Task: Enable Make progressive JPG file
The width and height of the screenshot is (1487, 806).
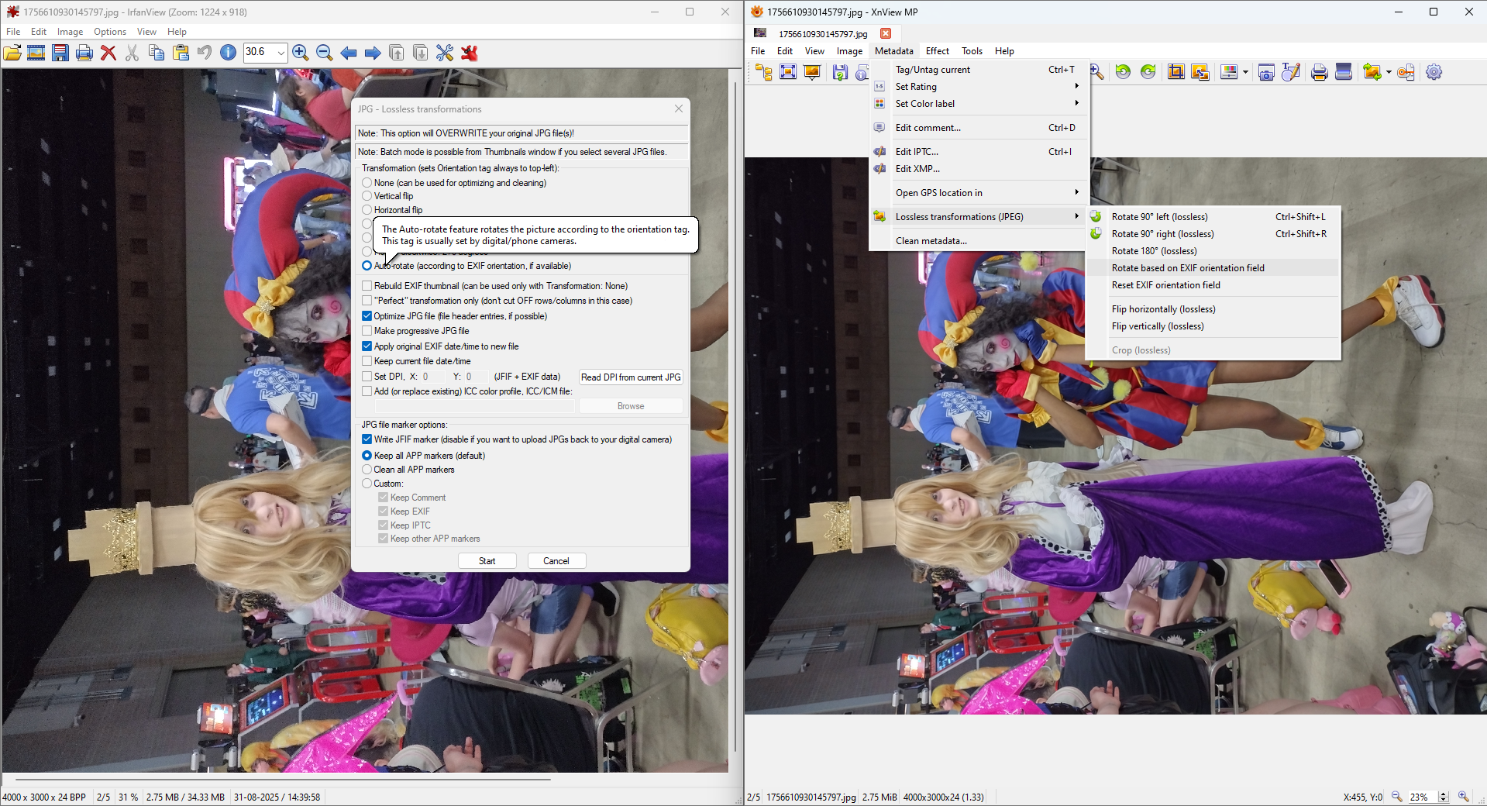Action: 367,331
